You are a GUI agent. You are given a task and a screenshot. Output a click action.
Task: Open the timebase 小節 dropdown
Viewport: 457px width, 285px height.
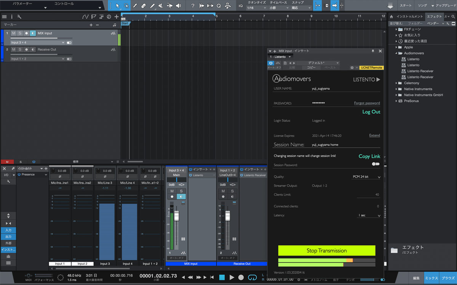pyautogui.click(x=279, y=8)
